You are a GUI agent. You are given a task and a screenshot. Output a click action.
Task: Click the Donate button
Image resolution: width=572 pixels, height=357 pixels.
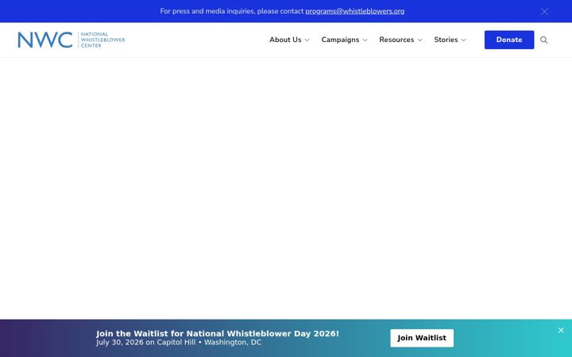[x=509, y=40]
